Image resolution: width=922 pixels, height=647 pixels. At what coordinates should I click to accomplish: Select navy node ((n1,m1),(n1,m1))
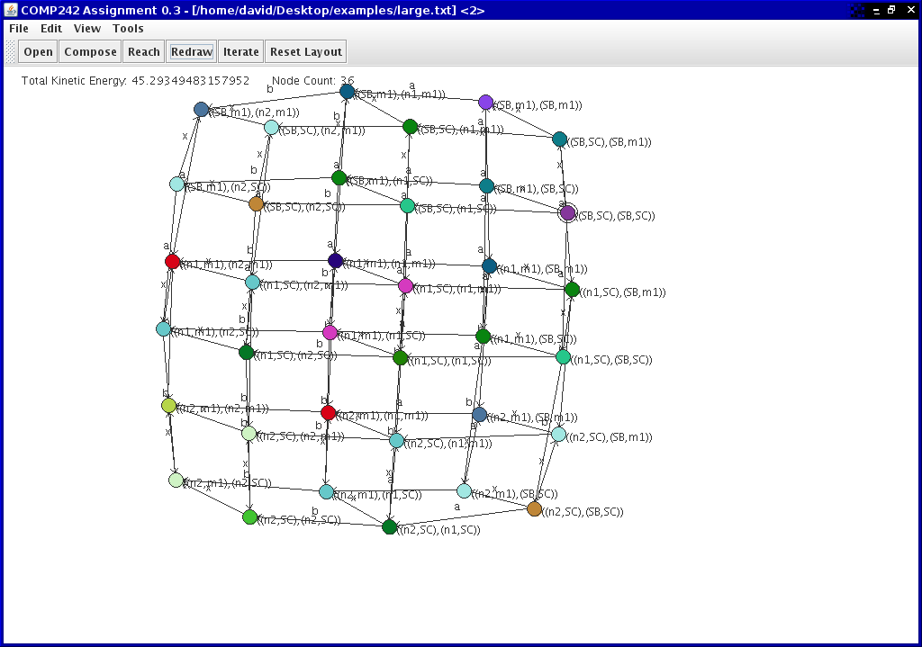[336, 261]
